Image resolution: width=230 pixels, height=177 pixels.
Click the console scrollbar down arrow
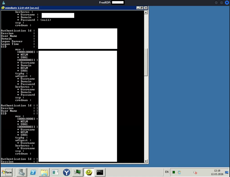coord(146,161)
